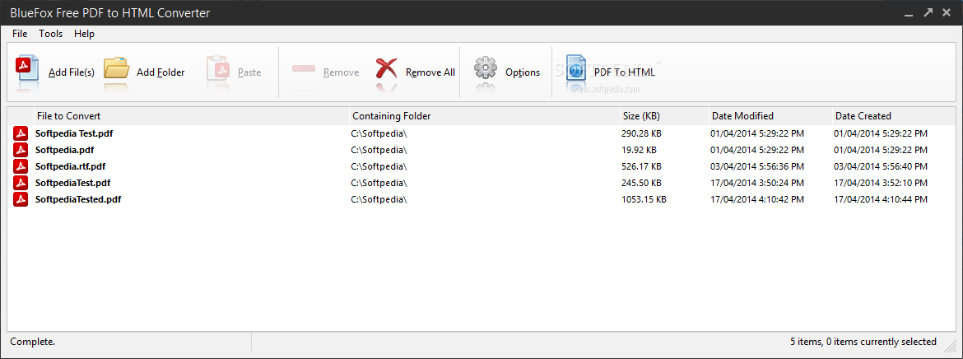The width and height of the screenshot is (963, 359).
Task: Click PDF icon beside SoftpediaTest.pdf
Action: 21,183
